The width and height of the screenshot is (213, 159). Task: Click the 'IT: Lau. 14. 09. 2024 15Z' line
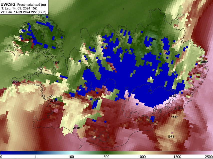pyautogui.click(x=19, y=8)
